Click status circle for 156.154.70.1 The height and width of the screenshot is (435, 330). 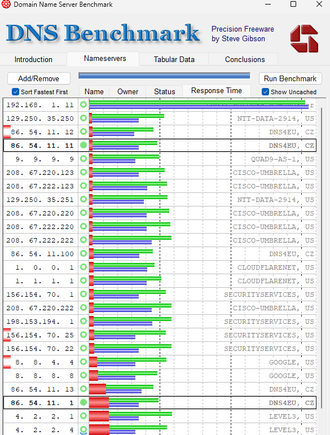coord(83,294)
